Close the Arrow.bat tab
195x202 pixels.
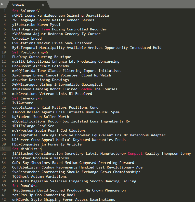click(x=43, y=5)
